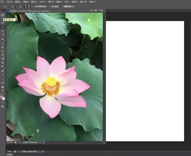
Task: Open the 图层(L) menu
Action: (34, 2)
